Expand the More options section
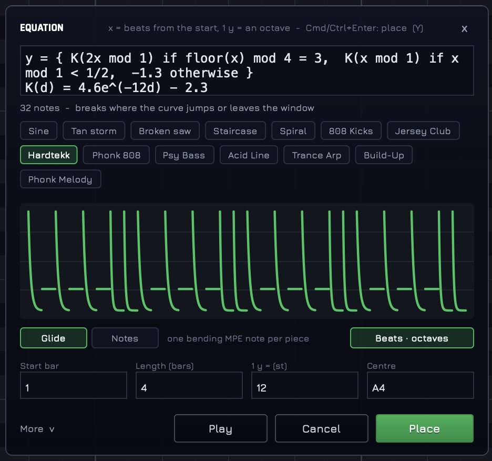Image resolution: width=492 pixels, height=461 pixels. [x=37, y=428]
